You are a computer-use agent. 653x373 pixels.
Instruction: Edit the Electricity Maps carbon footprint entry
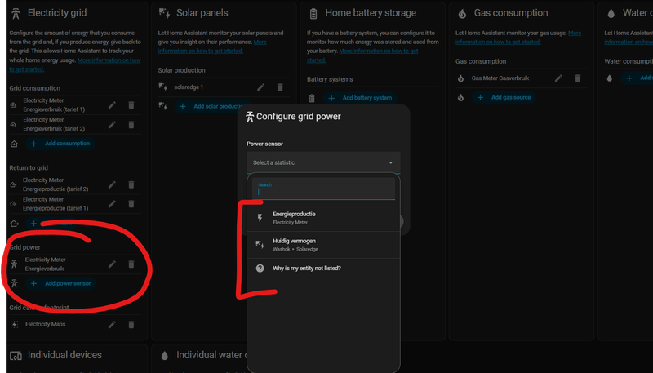(x=113, y=324)
